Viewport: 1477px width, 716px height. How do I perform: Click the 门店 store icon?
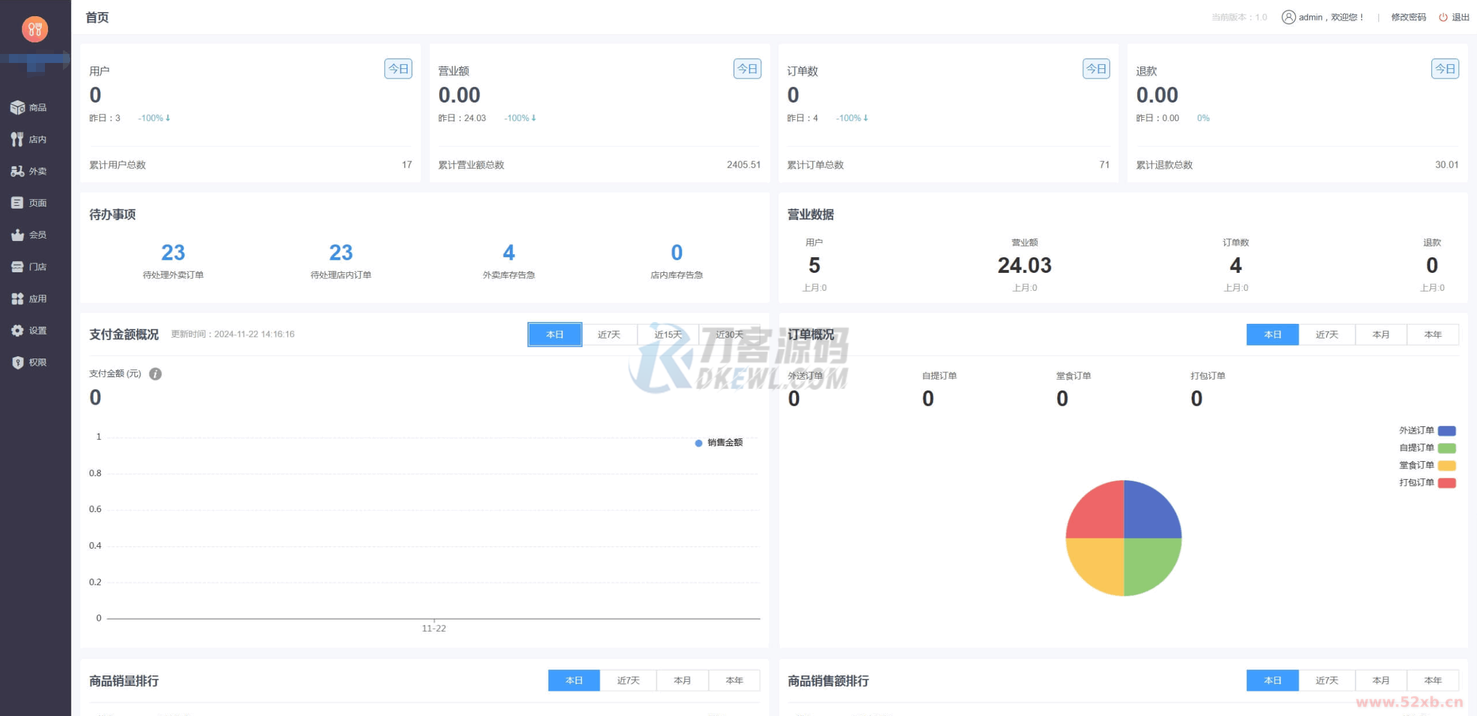pyautogui.click(x=17, y=266)
